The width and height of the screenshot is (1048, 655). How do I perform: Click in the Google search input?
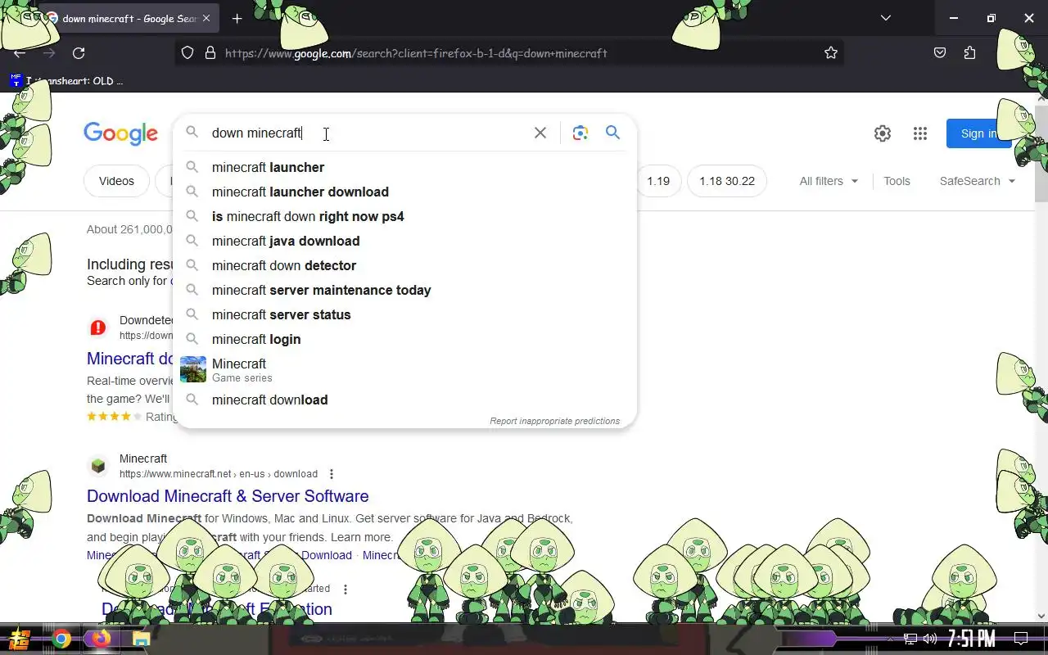click(x=368, y=133)
